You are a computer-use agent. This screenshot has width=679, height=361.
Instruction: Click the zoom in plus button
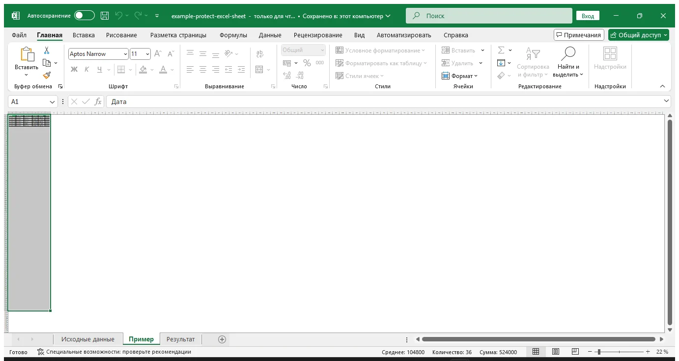tap(648, 352)
